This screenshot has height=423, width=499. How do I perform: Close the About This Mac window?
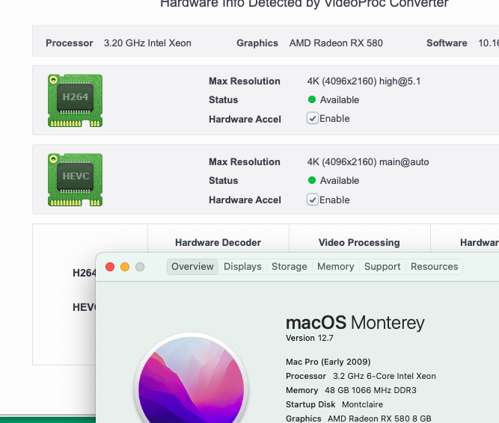coord(110,267)
